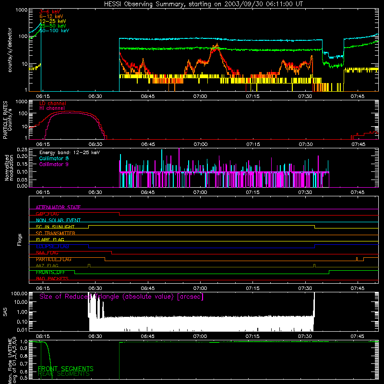Click 06:45 tick label under particle rates panel

[x=148, y=144]
